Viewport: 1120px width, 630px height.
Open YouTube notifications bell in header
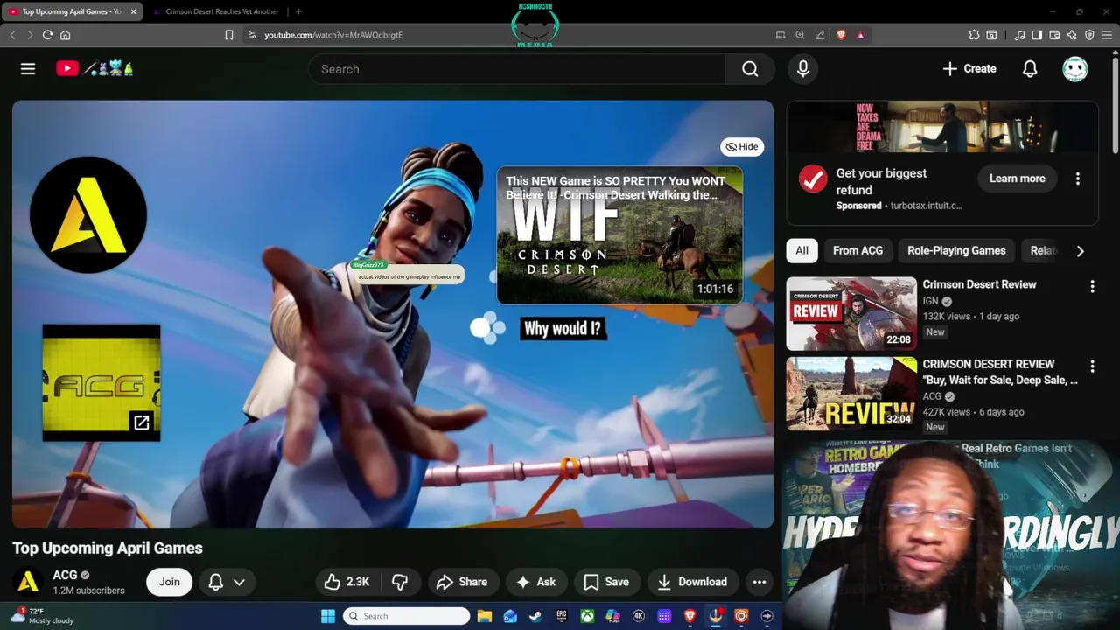1030,69
